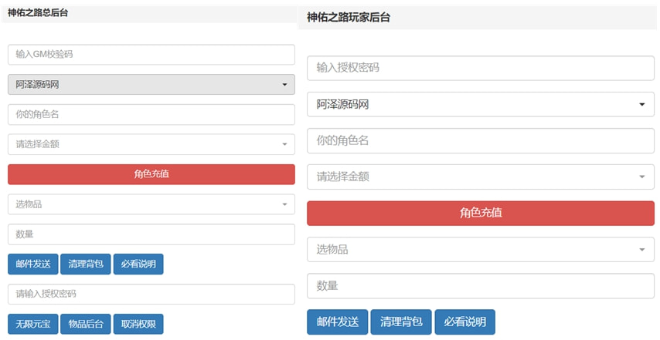660x340 pixels.
Task: Click the GM校验码 input field
Action: (151, 55)
